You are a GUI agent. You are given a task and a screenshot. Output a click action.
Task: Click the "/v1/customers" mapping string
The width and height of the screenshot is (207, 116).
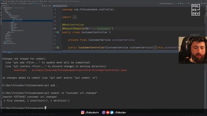[x=101, y=29]
